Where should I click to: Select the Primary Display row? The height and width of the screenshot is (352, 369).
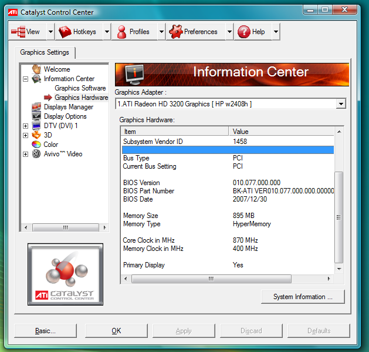pyautogui.click(x=228, y=265)
